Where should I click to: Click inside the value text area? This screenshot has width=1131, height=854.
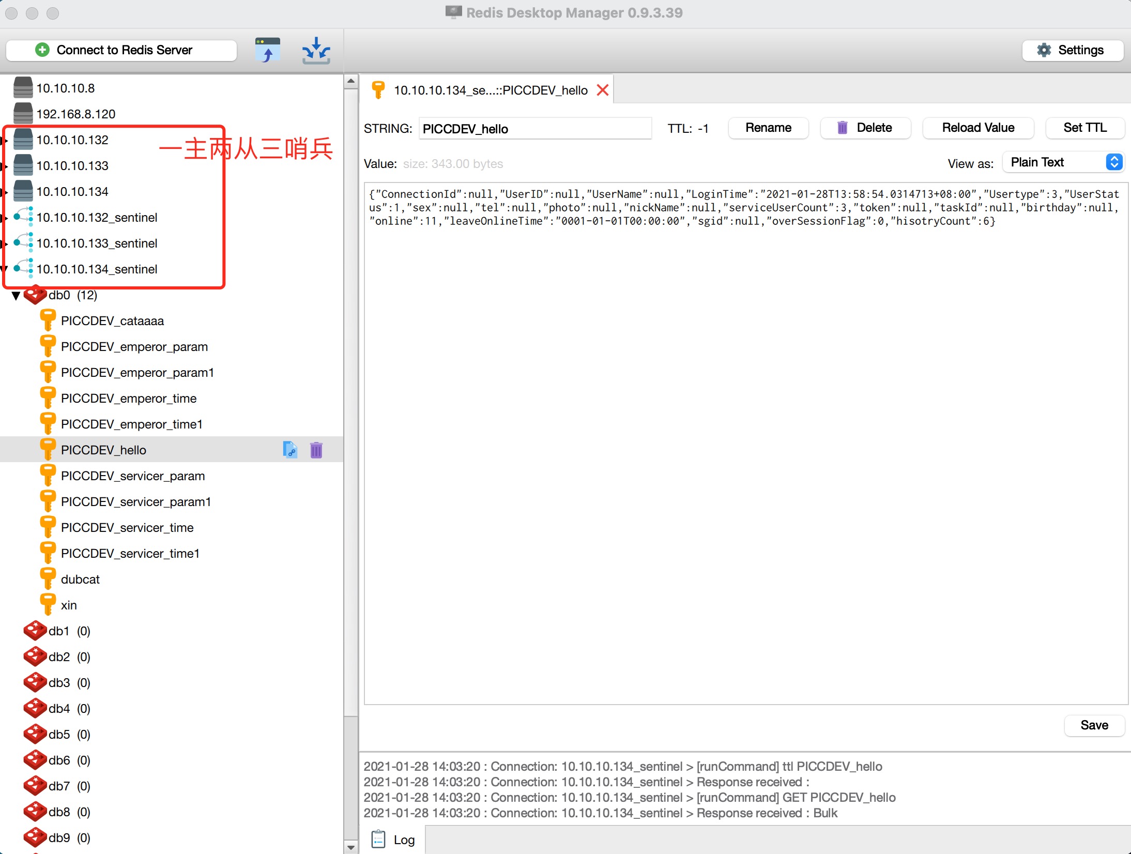pyautogui.click(x=745, y=444)
